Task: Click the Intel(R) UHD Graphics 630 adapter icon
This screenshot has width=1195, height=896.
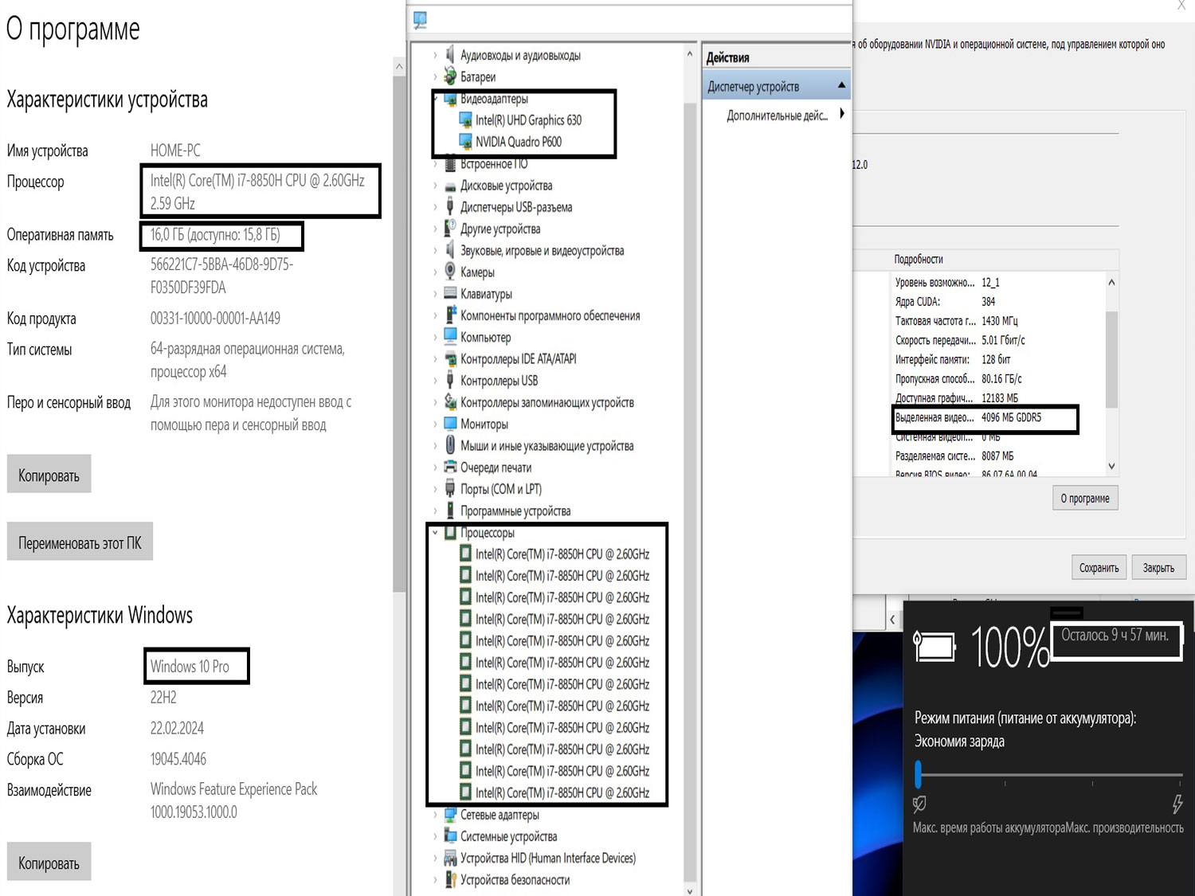Action: pyautogui.click(x=466, y=120)
